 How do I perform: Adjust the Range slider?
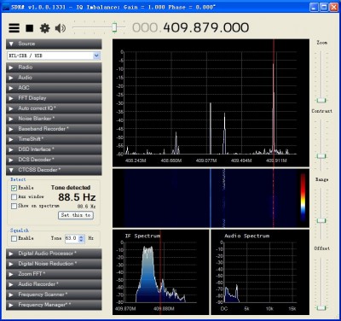coord(321,220)
